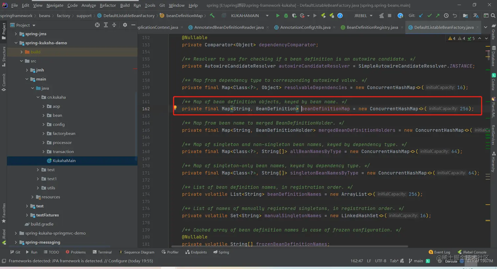This screenshot has width=497, height=269.
Task: Collapse all in Project panel
Action: click(114, 25)
